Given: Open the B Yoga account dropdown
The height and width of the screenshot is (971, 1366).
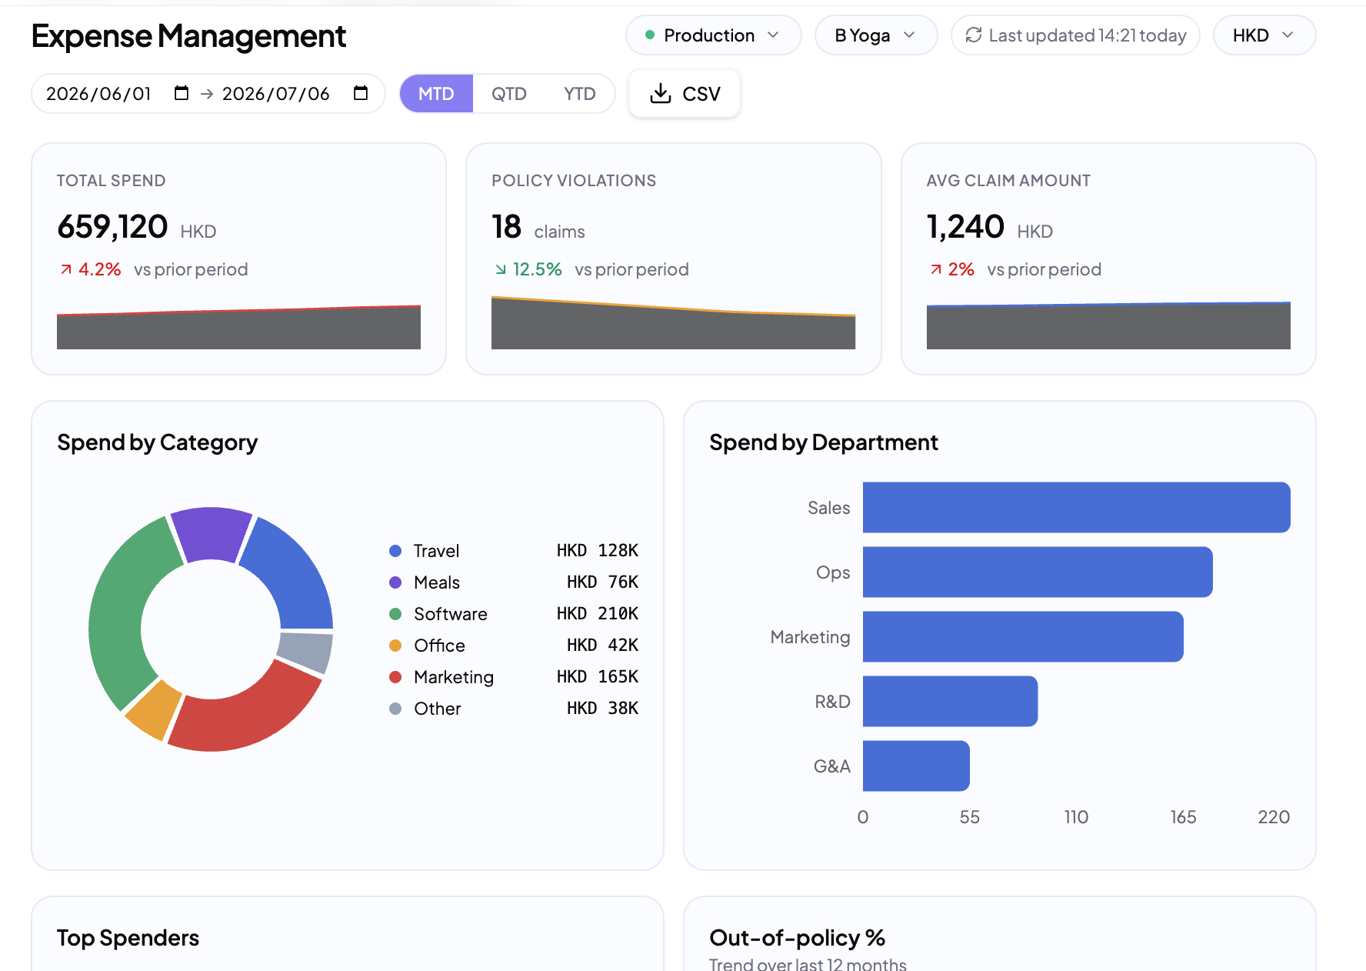Looking at the screenshot, I should point(876,35).
